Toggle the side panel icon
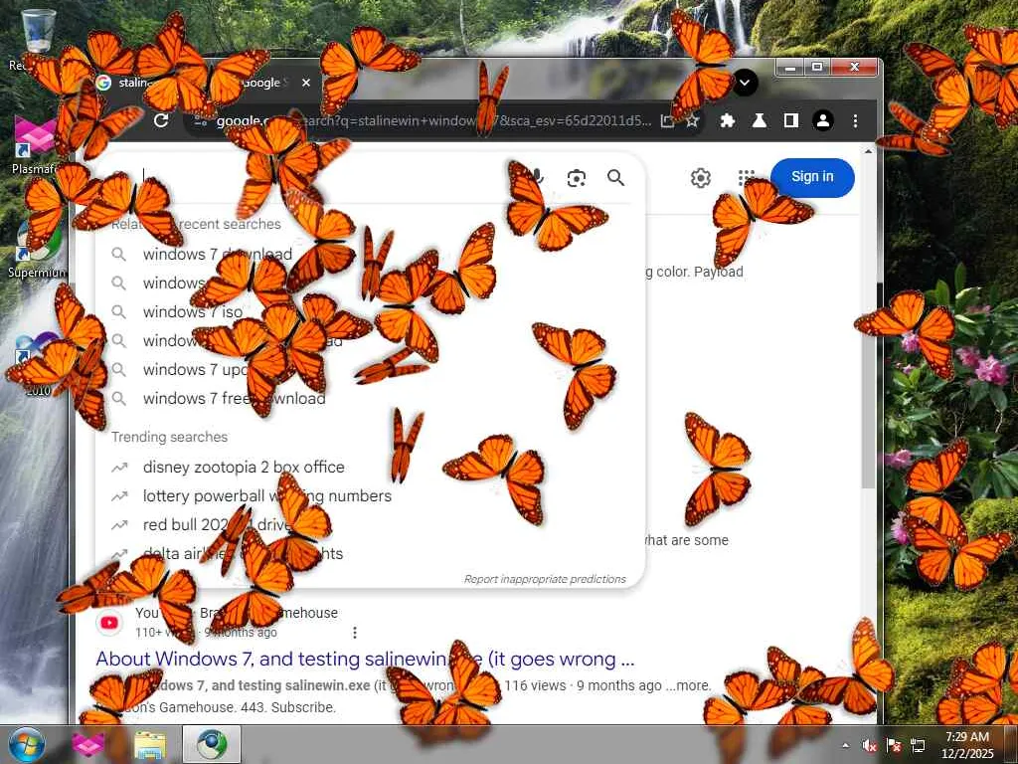This screenshot has width=1018, height=764. [790, 120]
